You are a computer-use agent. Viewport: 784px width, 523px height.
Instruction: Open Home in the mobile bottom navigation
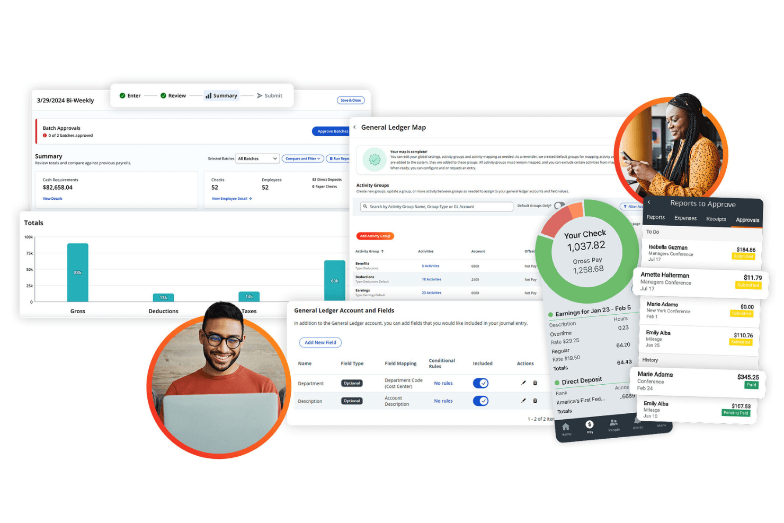pos(566,428)
